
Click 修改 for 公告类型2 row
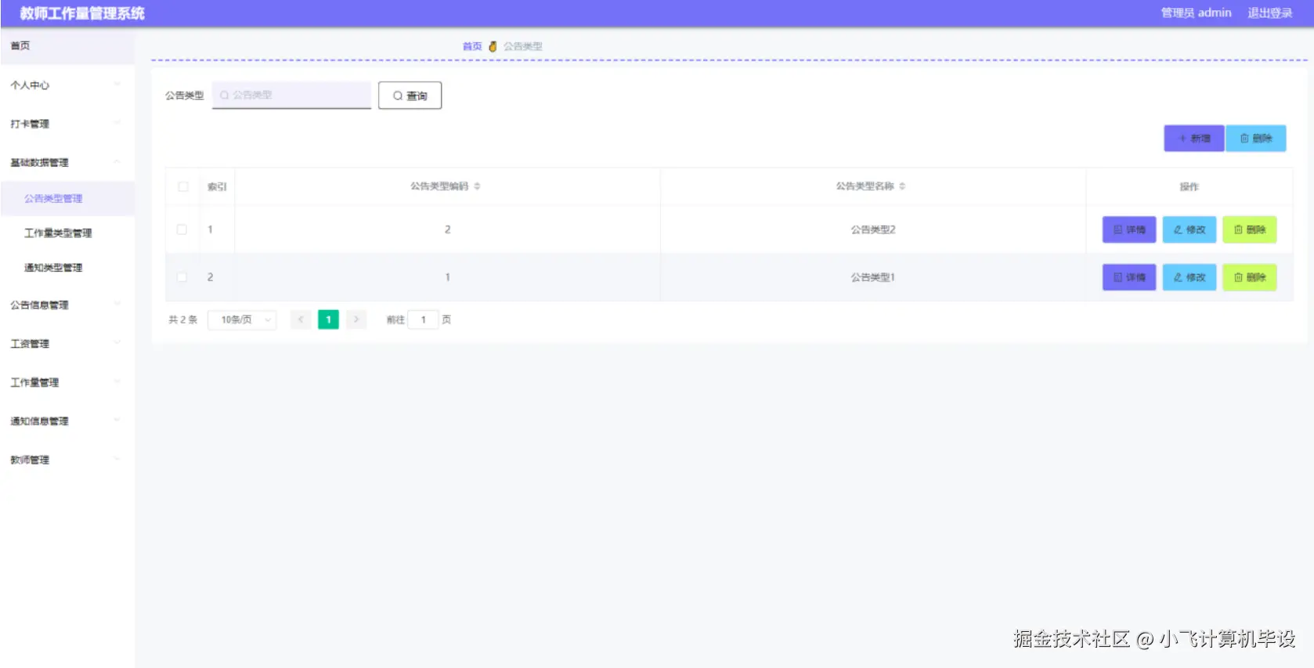coord(1189,229)
